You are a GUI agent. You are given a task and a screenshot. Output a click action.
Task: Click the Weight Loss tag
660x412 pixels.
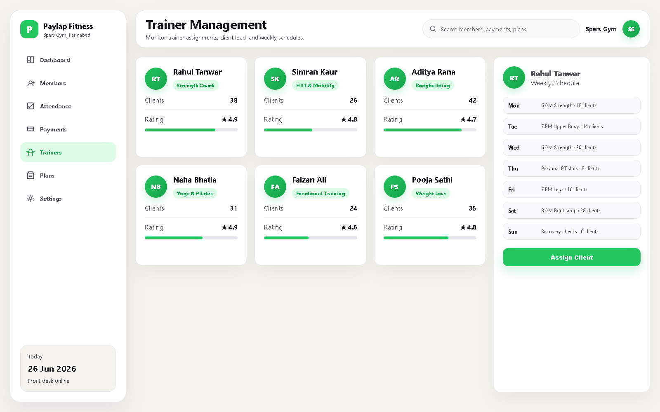[x=431, y=193]
